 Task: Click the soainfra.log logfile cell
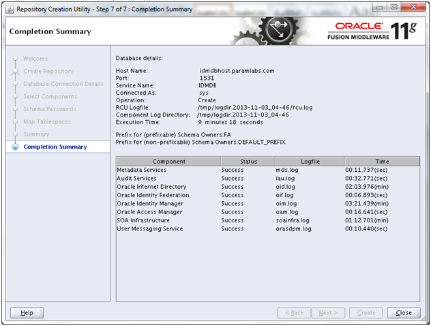(293, 220)
